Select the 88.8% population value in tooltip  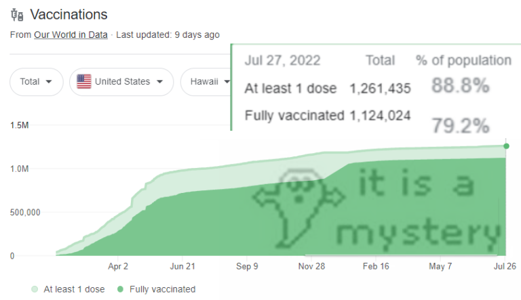pos(460,85)
